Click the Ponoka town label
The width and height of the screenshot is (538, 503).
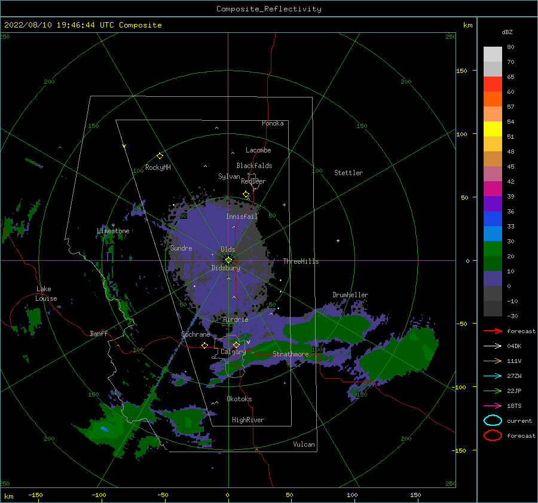[273, 123]
